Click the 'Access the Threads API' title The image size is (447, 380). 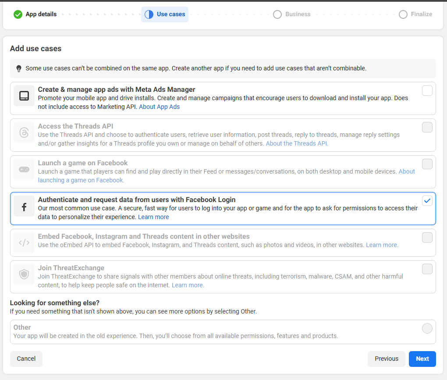point(75,126)
